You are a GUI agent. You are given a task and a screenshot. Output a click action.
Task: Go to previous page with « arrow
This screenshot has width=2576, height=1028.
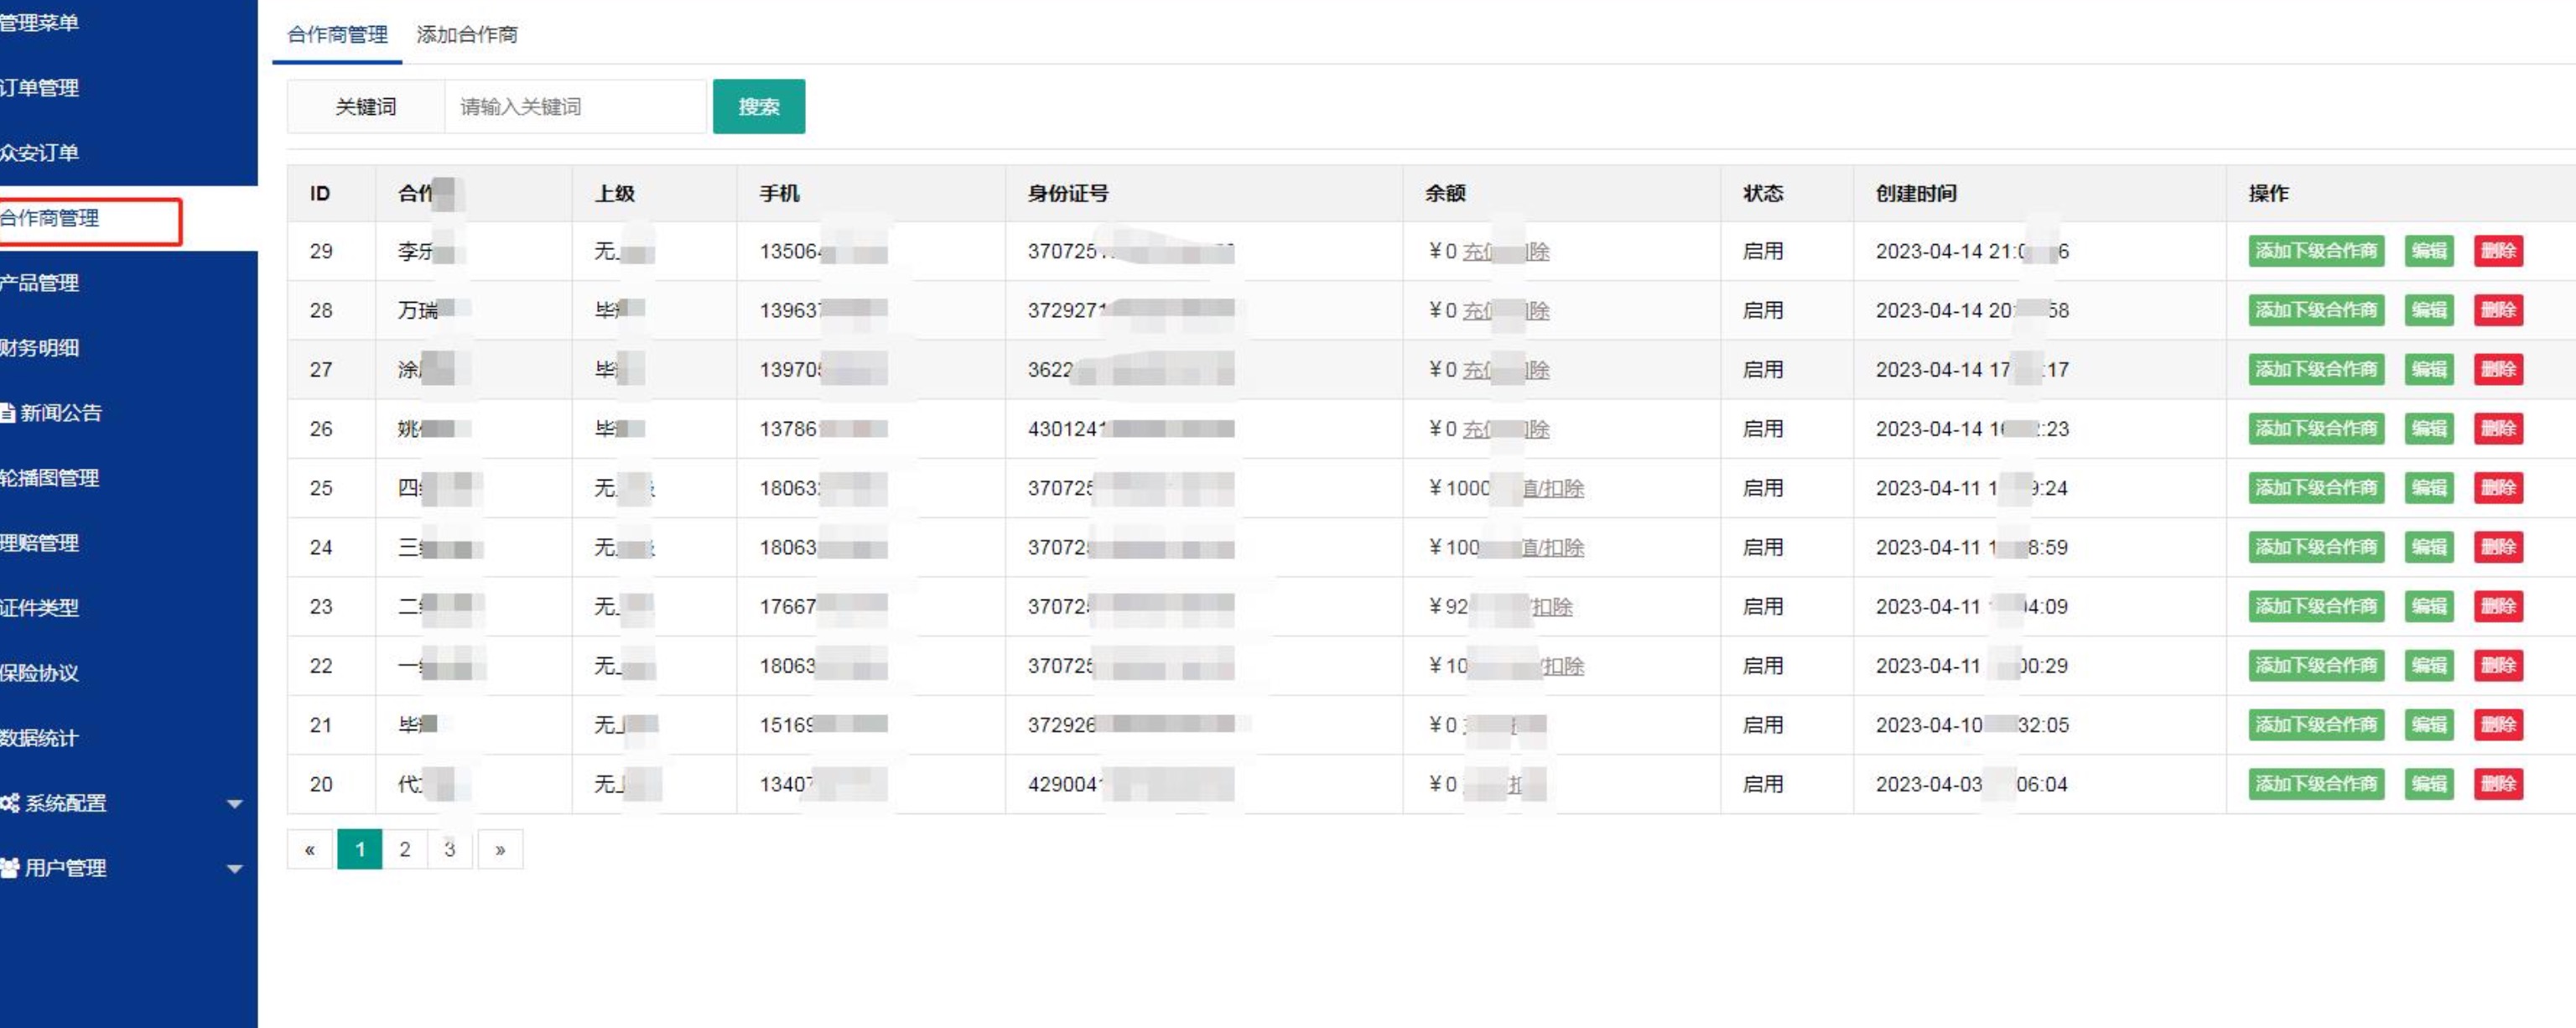[310, 849]
